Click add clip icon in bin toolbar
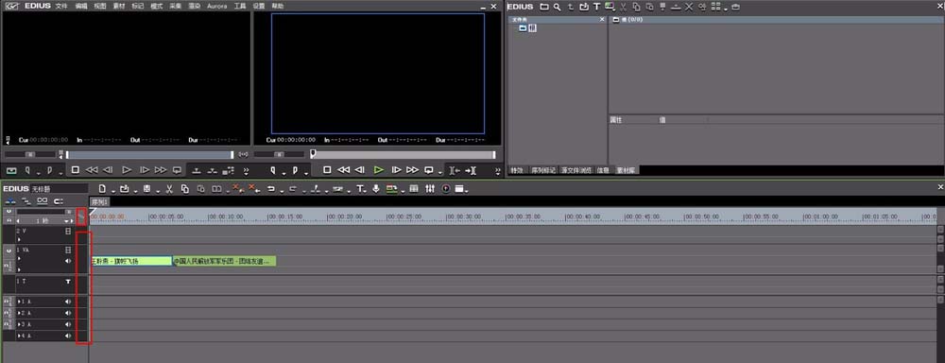The image size is (945, 363). click(x=583, y=7)
